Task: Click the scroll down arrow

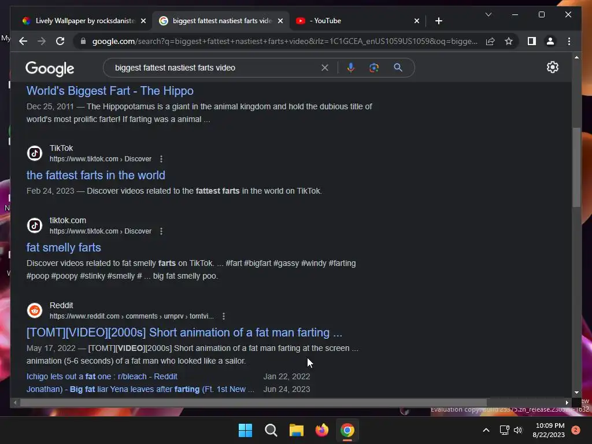Action: pos(576,393)
